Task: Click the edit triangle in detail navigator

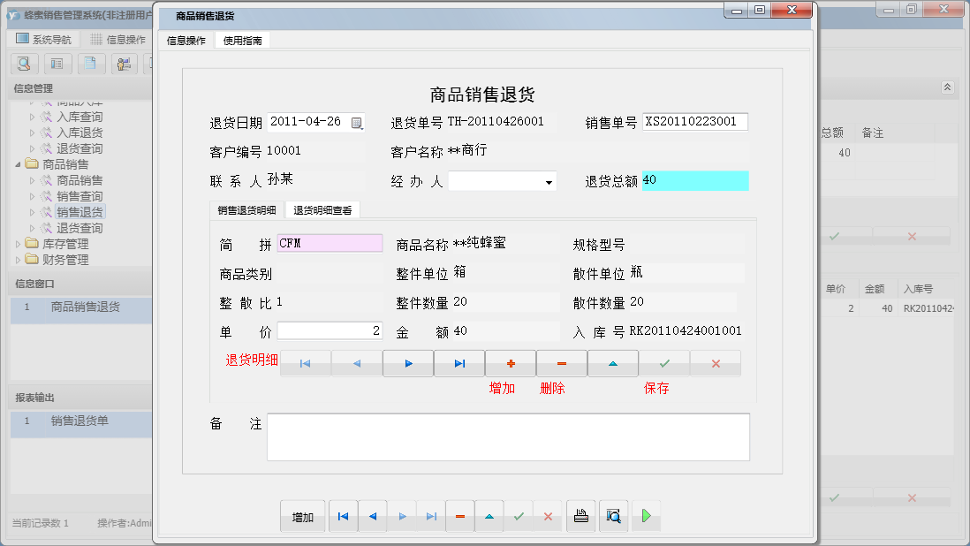Action: tap(613, 364)
